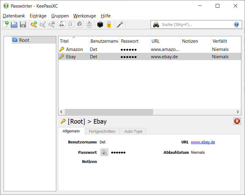Toggle password visibility with the eye button
Image resolution: width=245 pixels, height=195 pixels.
(104, 153)
